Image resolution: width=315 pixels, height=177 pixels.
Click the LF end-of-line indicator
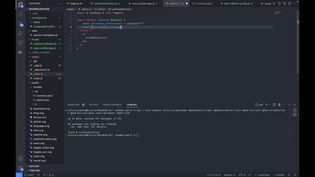(250, 175)
